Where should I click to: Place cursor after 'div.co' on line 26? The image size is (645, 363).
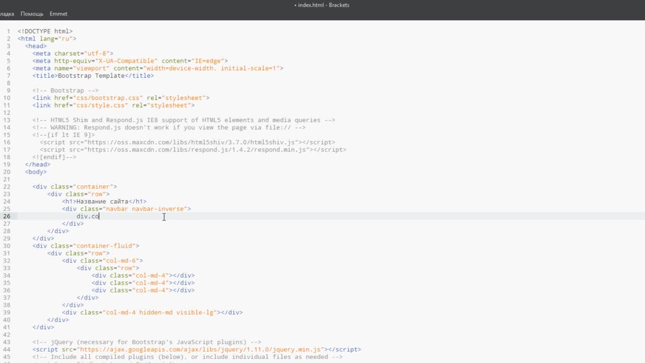(100, 216)
